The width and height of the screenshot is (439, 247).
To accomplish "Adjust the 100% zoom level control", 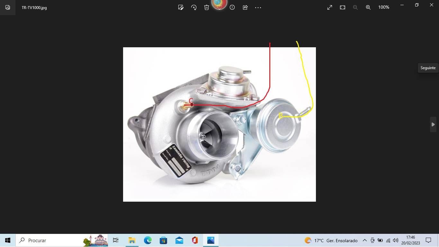I will coord(383,7).
